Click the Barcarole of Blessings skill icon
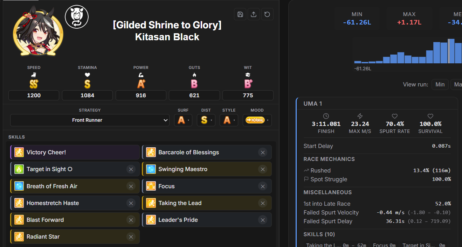Screen dimensions: 462x247 click(151, 152)
